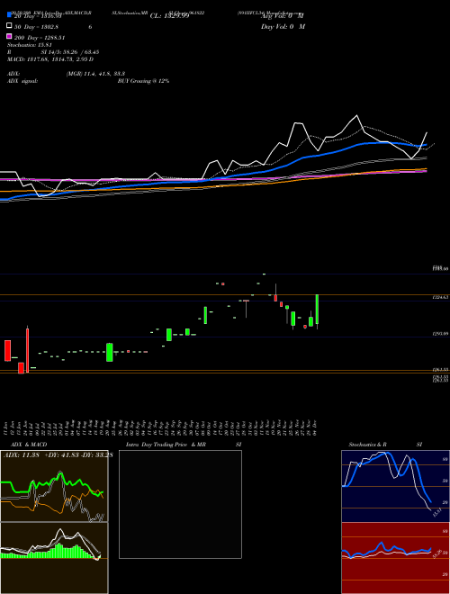
Task: Click the 1224.63 price axis label
Action: click(440, 297)
